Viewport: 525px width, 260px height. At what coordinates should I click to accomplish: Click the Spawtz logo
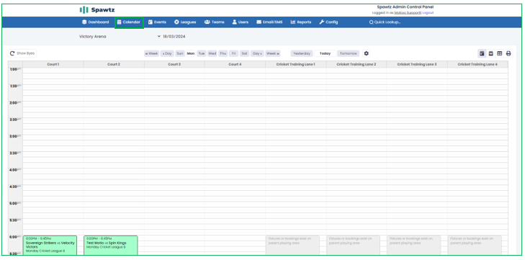(x=97, y=10)
